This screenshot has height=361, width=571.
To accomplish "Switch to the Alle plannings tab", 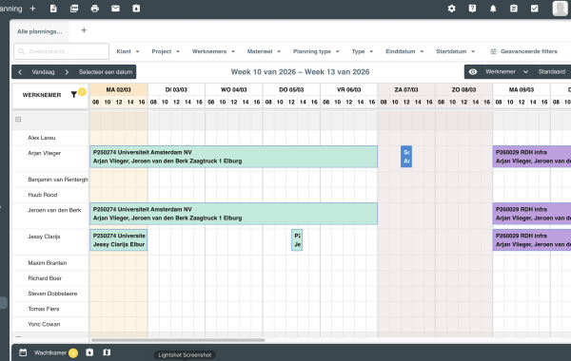I will 40,31.
